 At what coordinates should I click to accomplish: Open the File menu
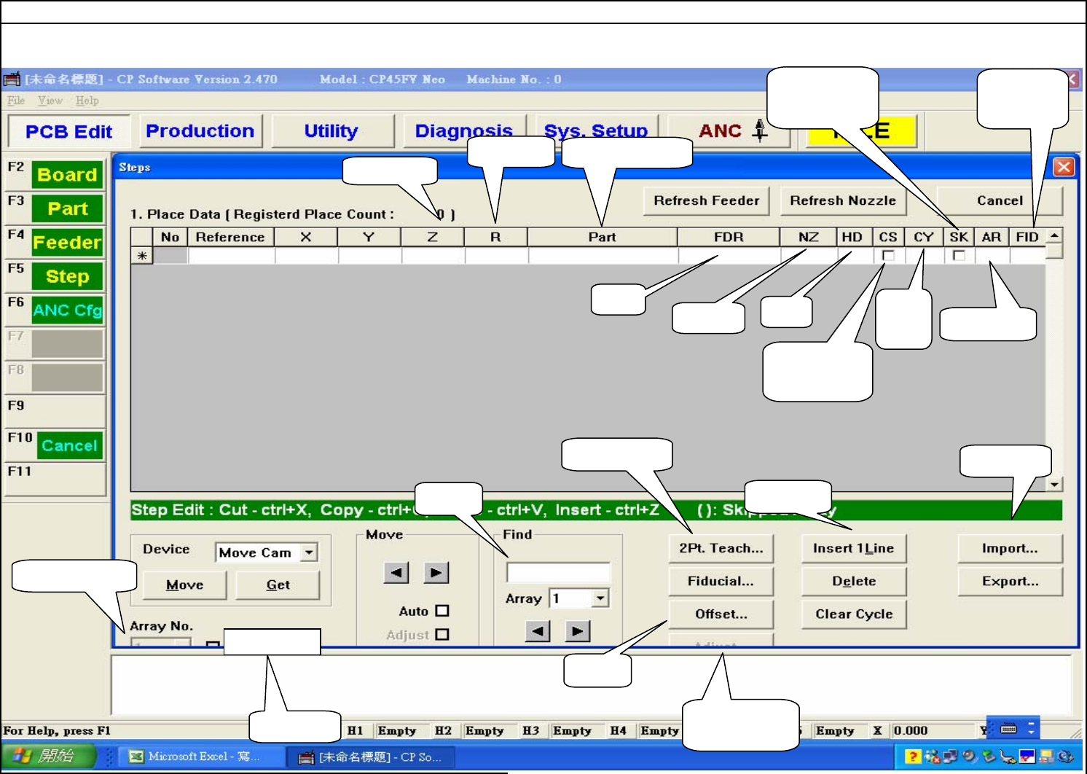click(16, 101)
